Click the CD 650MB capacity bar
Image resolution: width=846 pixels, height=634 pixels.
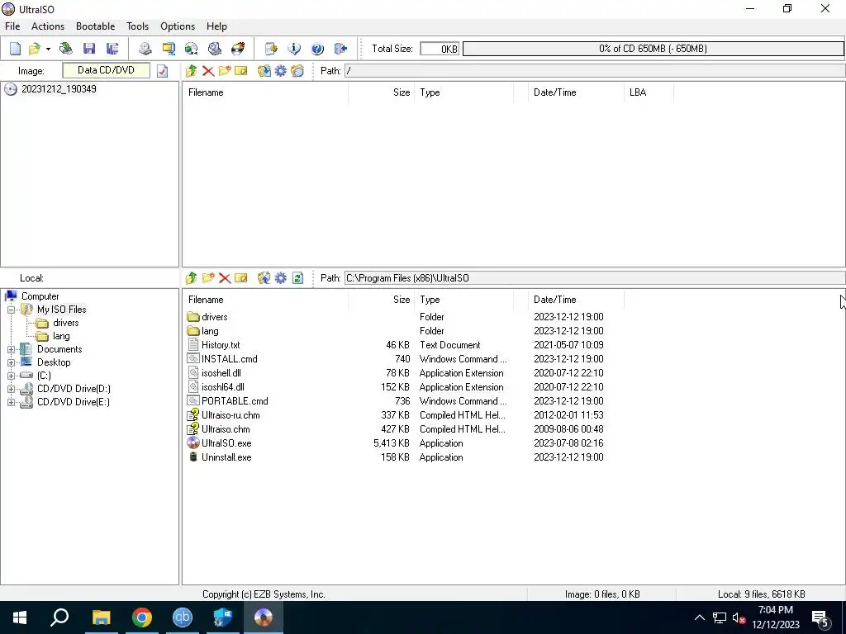tap(653, 49)
